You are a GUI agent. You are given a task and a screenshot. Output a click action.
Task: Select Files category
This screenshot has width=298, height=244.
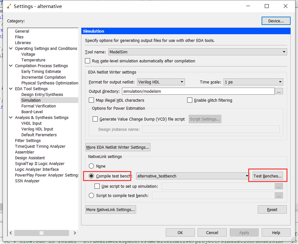19,37
